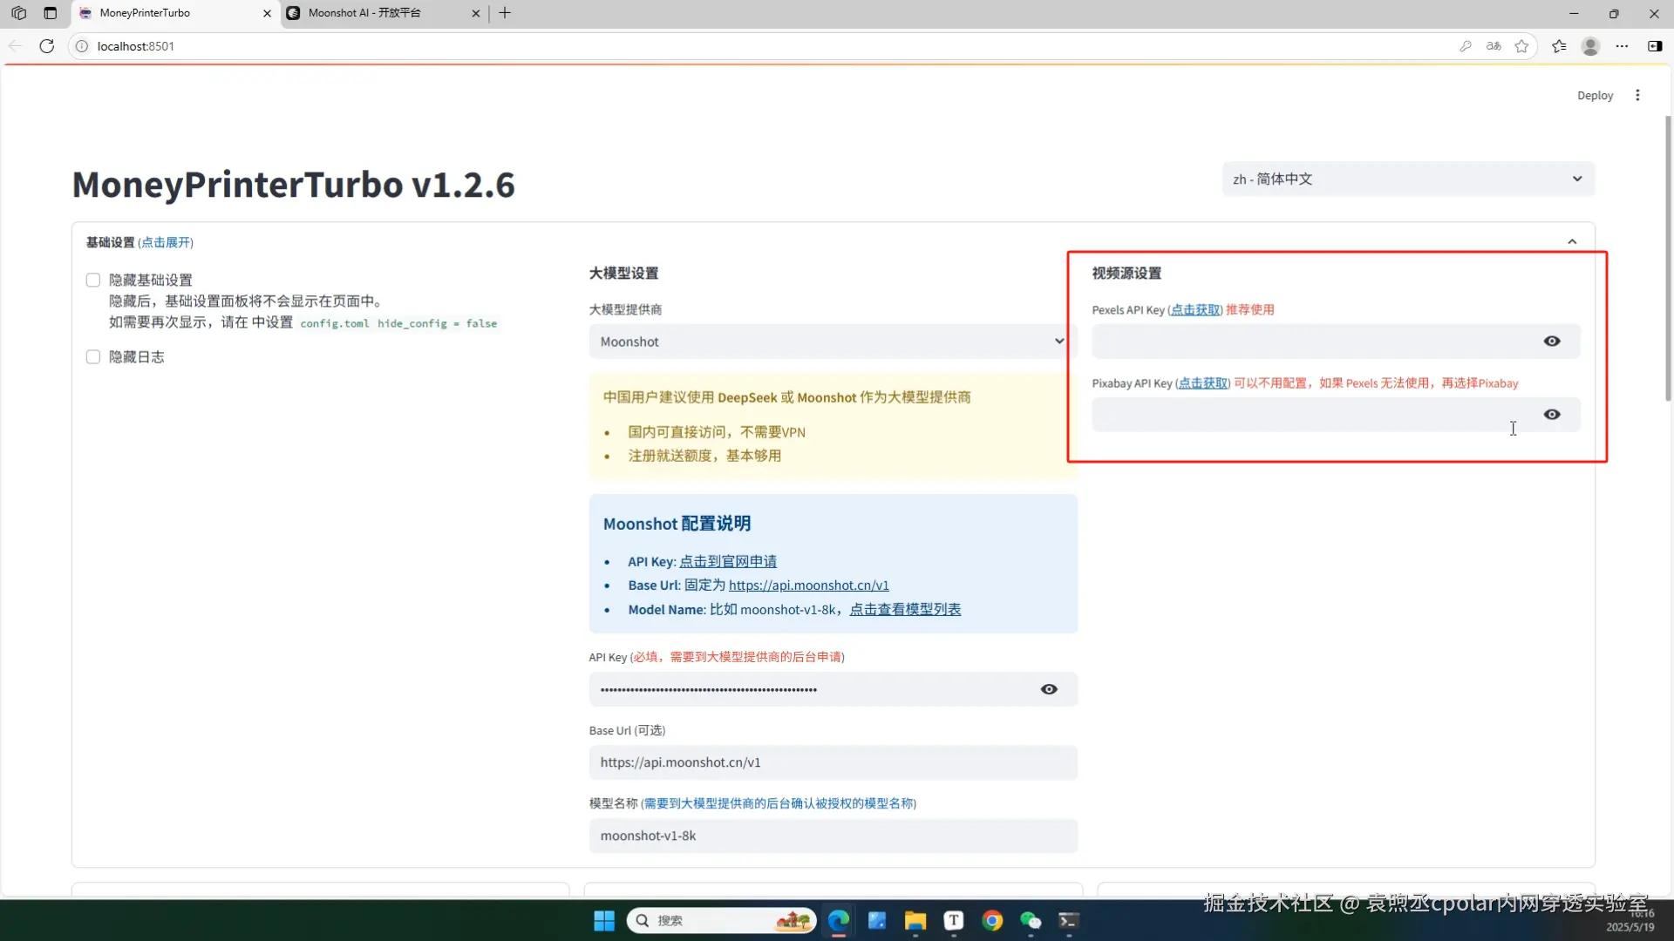Open the Edge sidebar icon at far right
This screenshot has width=1674, height=941.
point(1654,46)
